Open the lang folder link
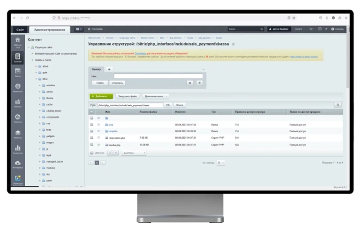This screenshot has width=364, height=225. pyautogui.click(x=111, y=125)
